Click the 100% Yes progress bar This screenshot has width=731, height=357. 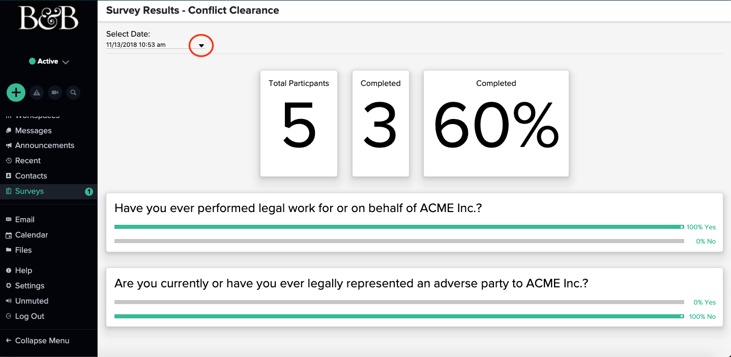[399, 227]
